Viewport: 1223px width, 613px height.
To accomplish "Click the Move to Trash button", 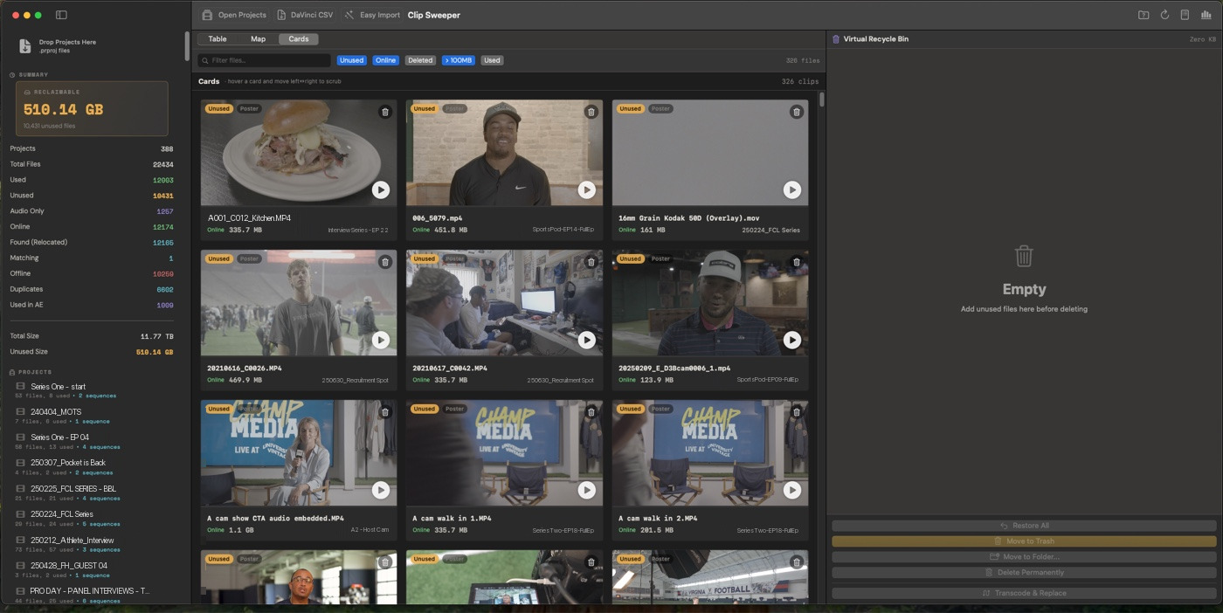I will click(x=1024, y=541).
